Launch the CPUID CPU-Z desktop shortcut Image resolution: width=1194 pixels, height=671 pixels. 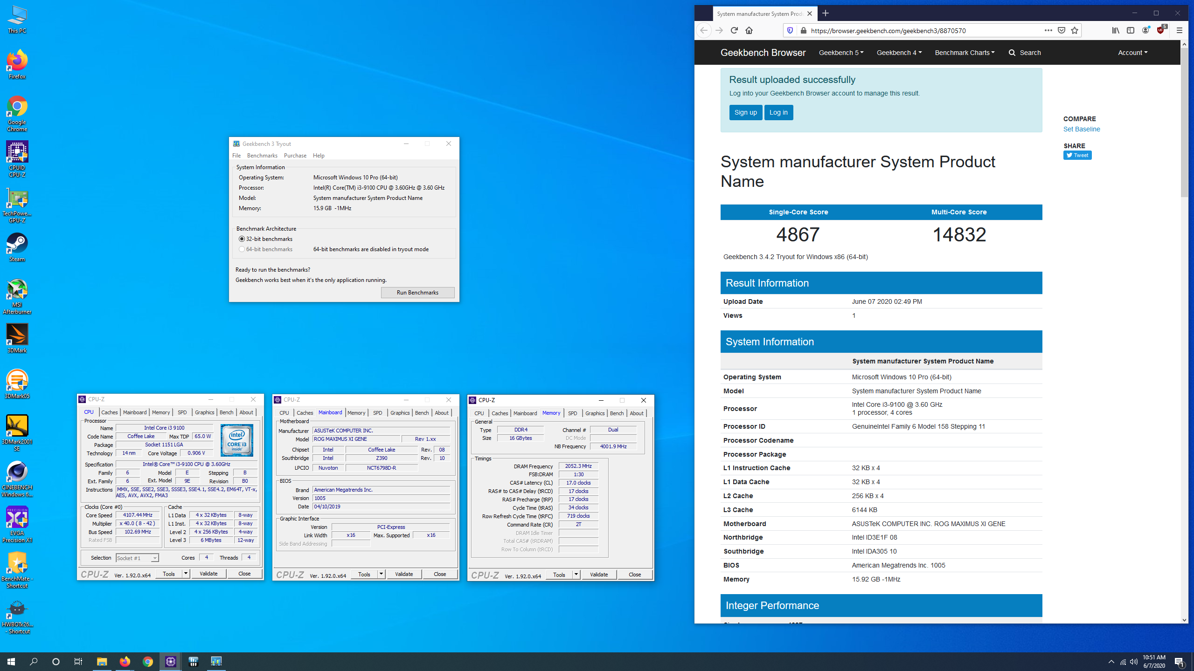17,159
